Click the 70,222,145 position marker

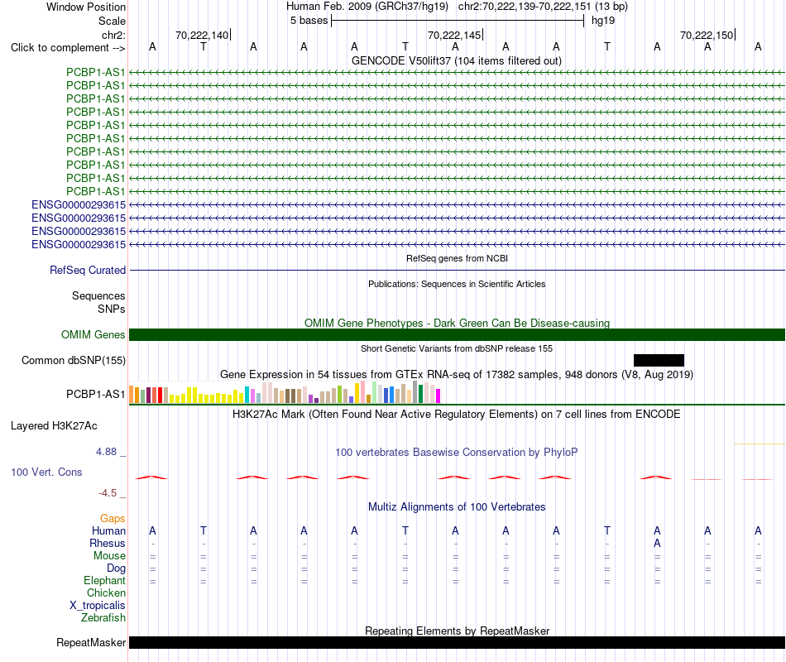coord(455,35)
